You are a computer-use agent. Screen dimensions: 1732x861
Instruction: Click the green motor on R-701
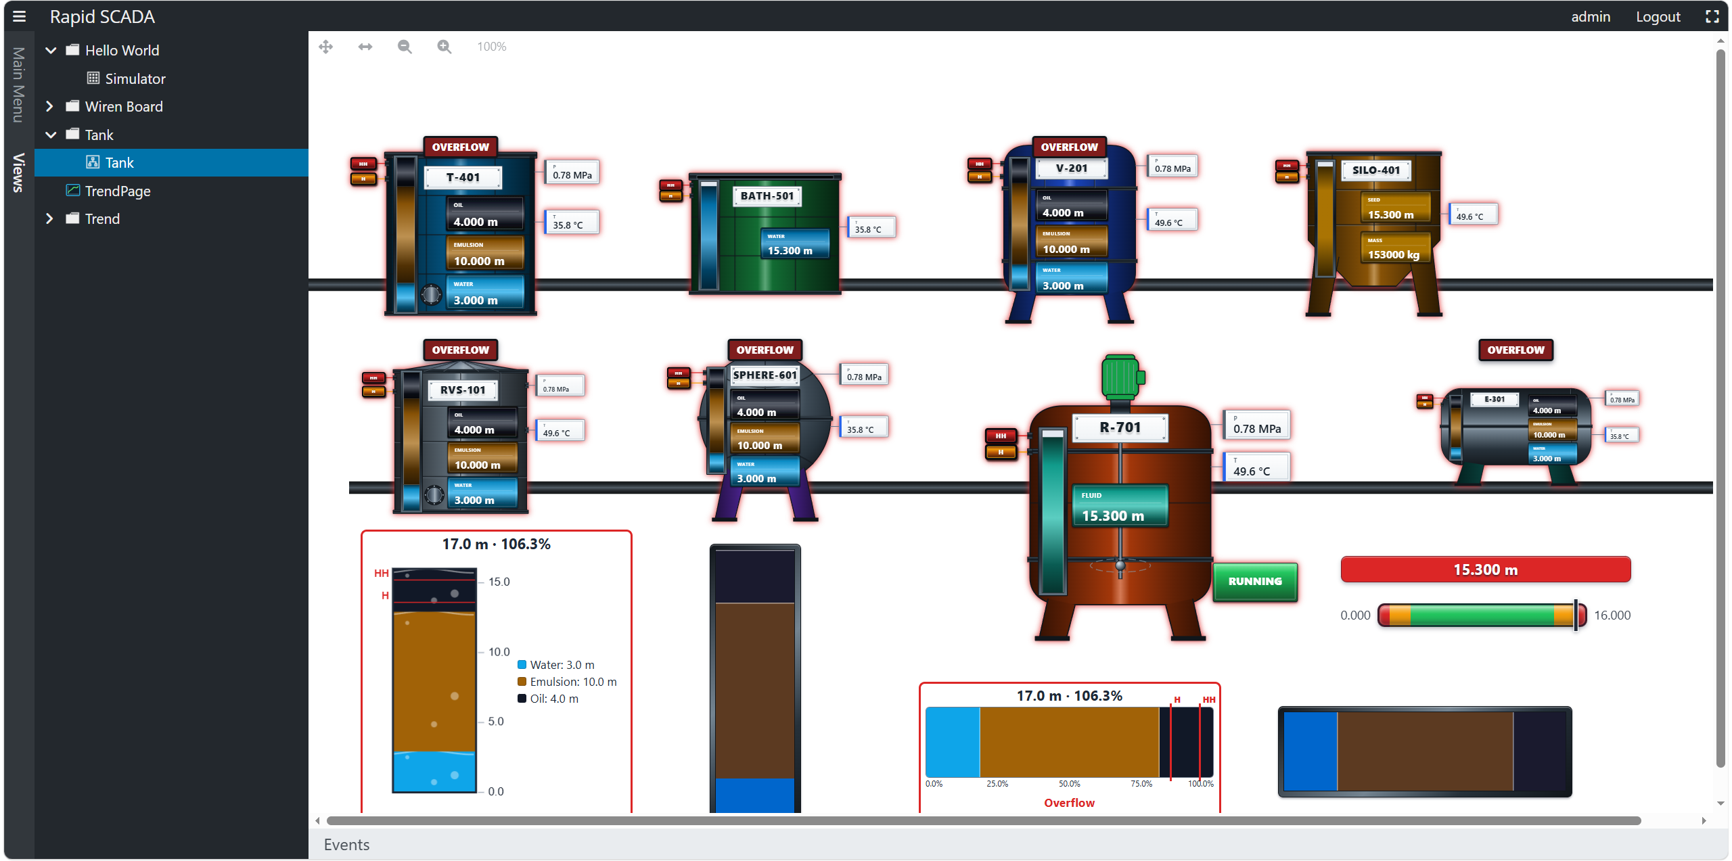pos(1121,376)
